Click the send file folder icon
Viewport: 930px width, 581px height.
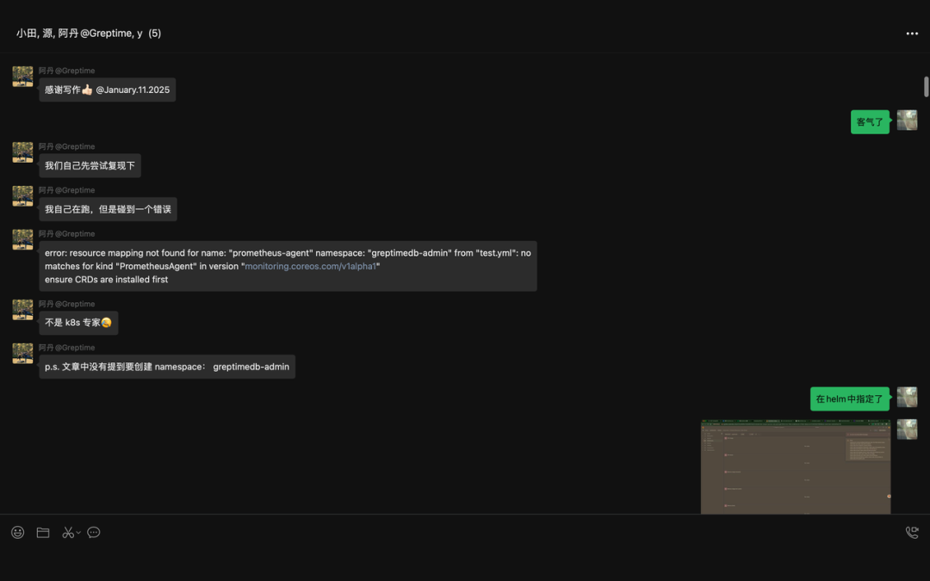43,533
